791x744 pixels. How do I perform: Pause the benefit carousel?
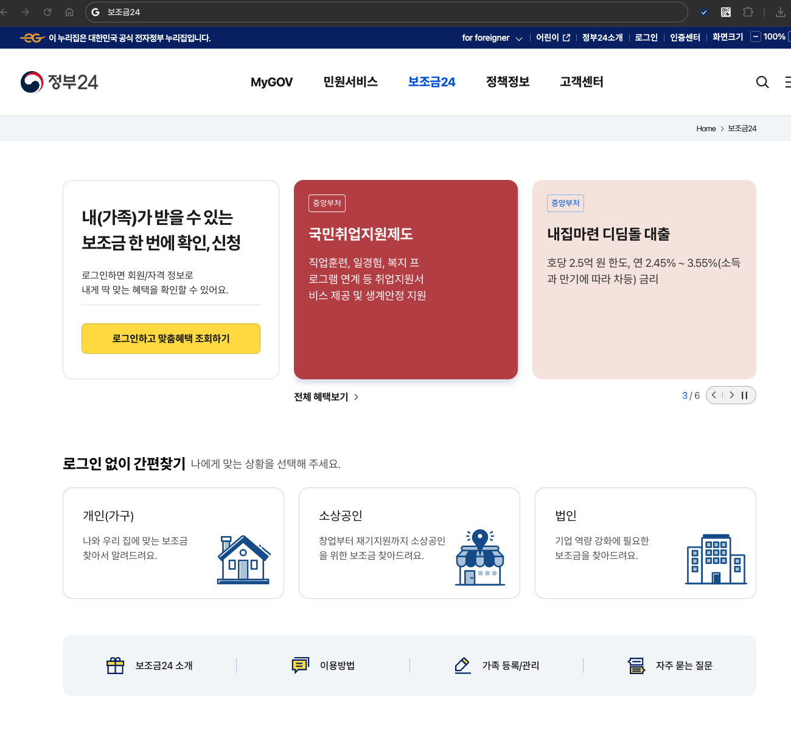744,395
